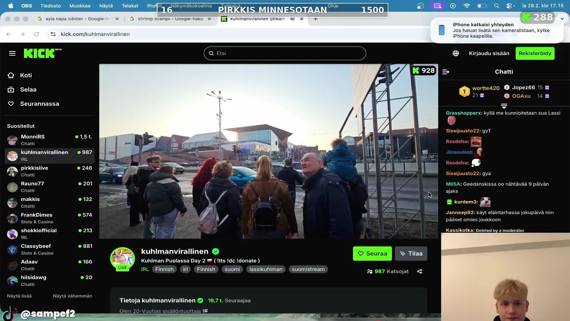The height and width of the screenshot is (321, 570).
Task: Expand the chat leaderboard arrow
Action: tap(504, 106)
